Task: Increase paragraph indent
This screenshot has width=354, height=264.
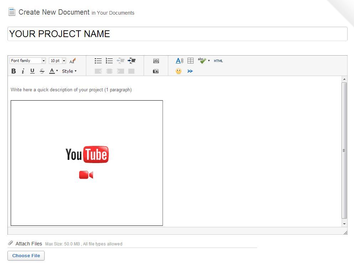Action: [132, 61]
